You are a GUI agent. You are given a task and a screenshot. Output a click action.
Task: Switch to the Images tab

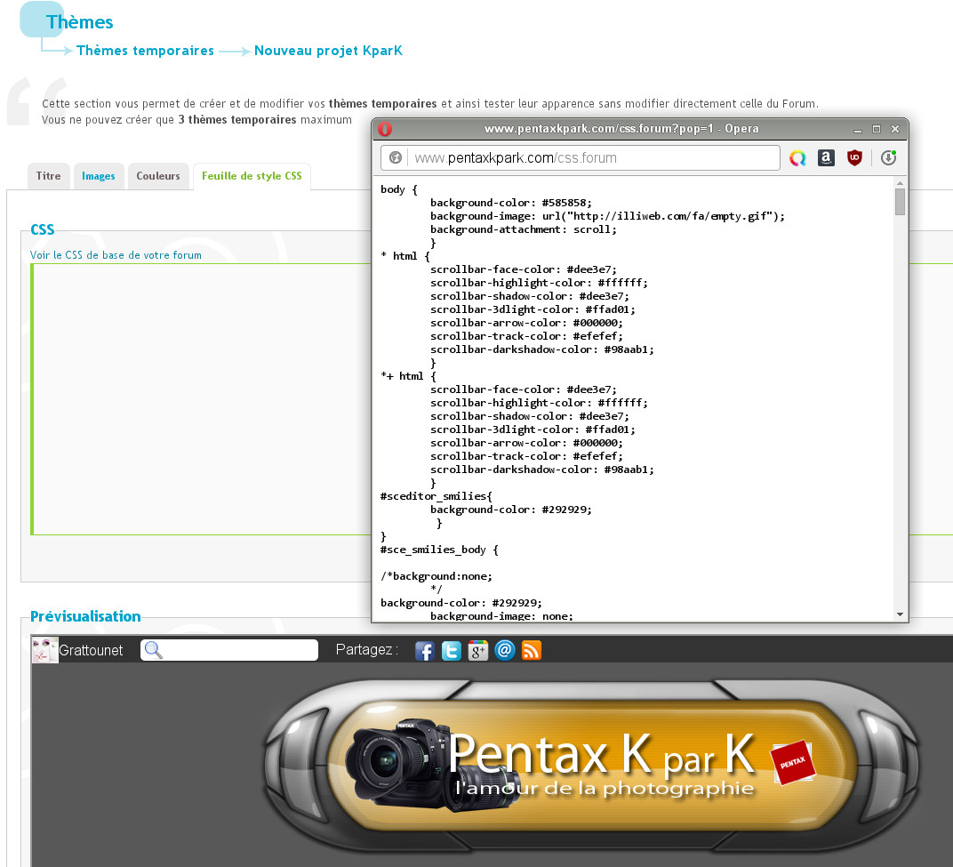coord(99,176)
